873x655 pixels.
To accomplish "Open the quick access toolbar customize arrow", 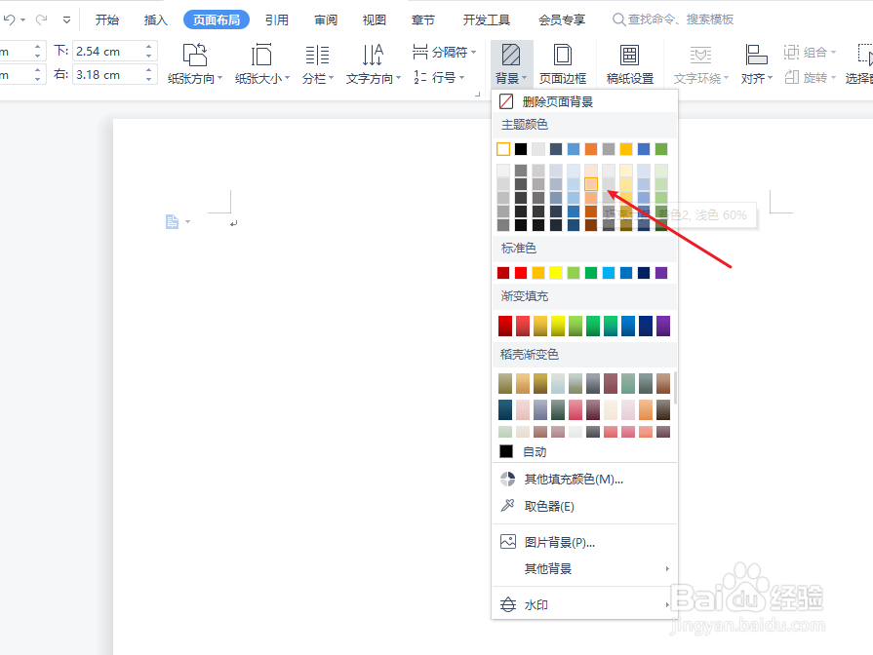I will pyautogui.click(x=66, y=20).
